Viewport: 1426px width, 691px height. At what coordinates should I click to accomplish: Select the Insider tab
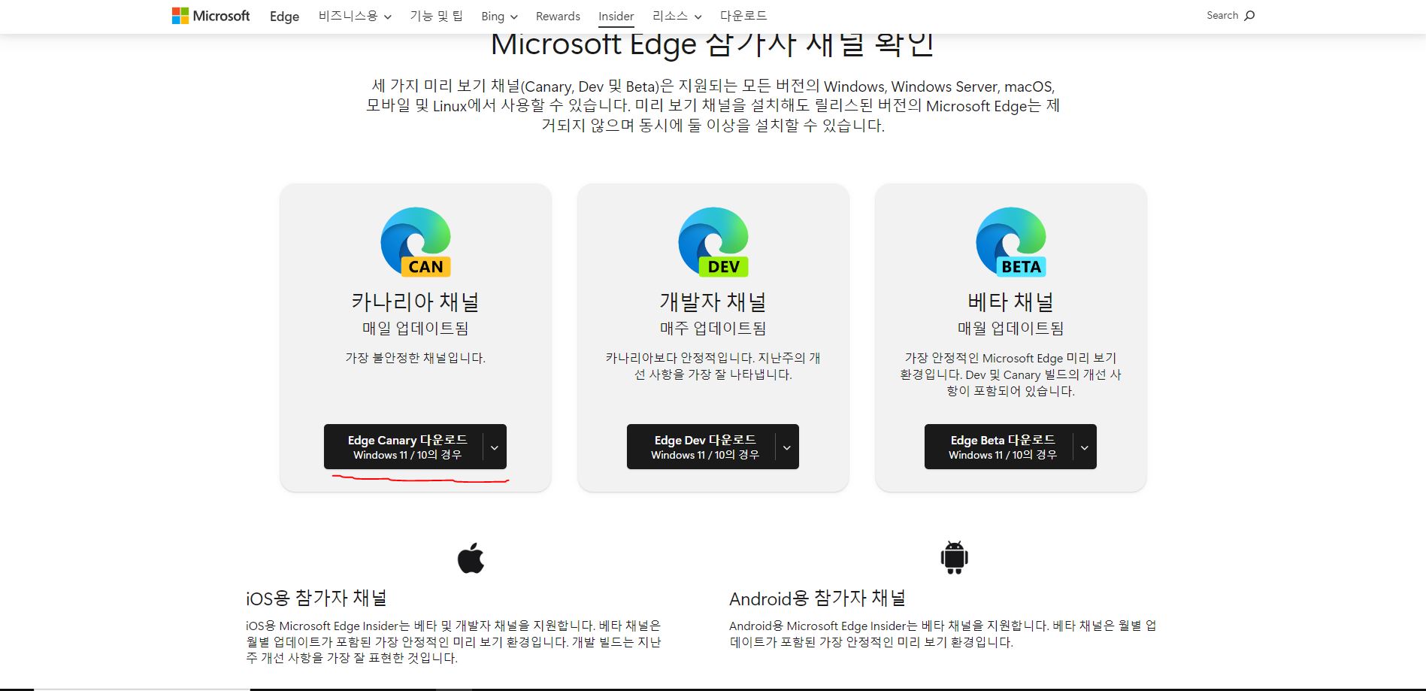click(616, 17)
